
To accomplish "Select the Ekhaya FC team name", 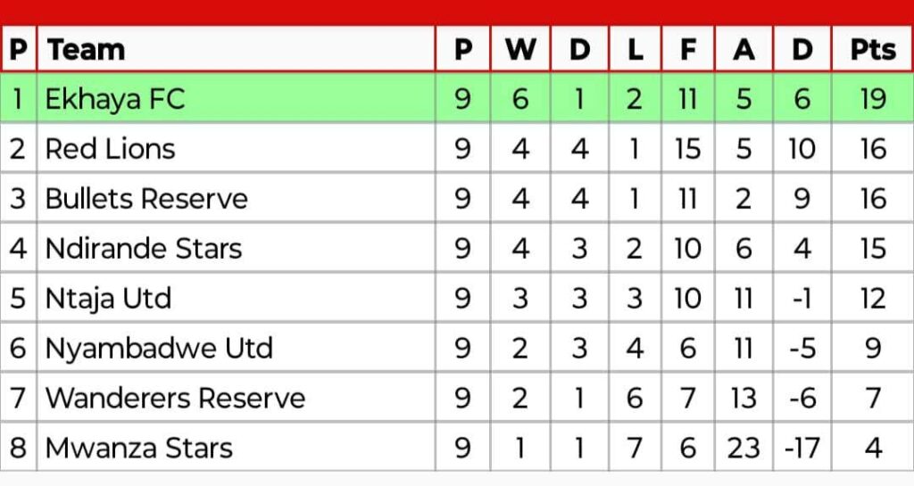I will coord(115,99).
